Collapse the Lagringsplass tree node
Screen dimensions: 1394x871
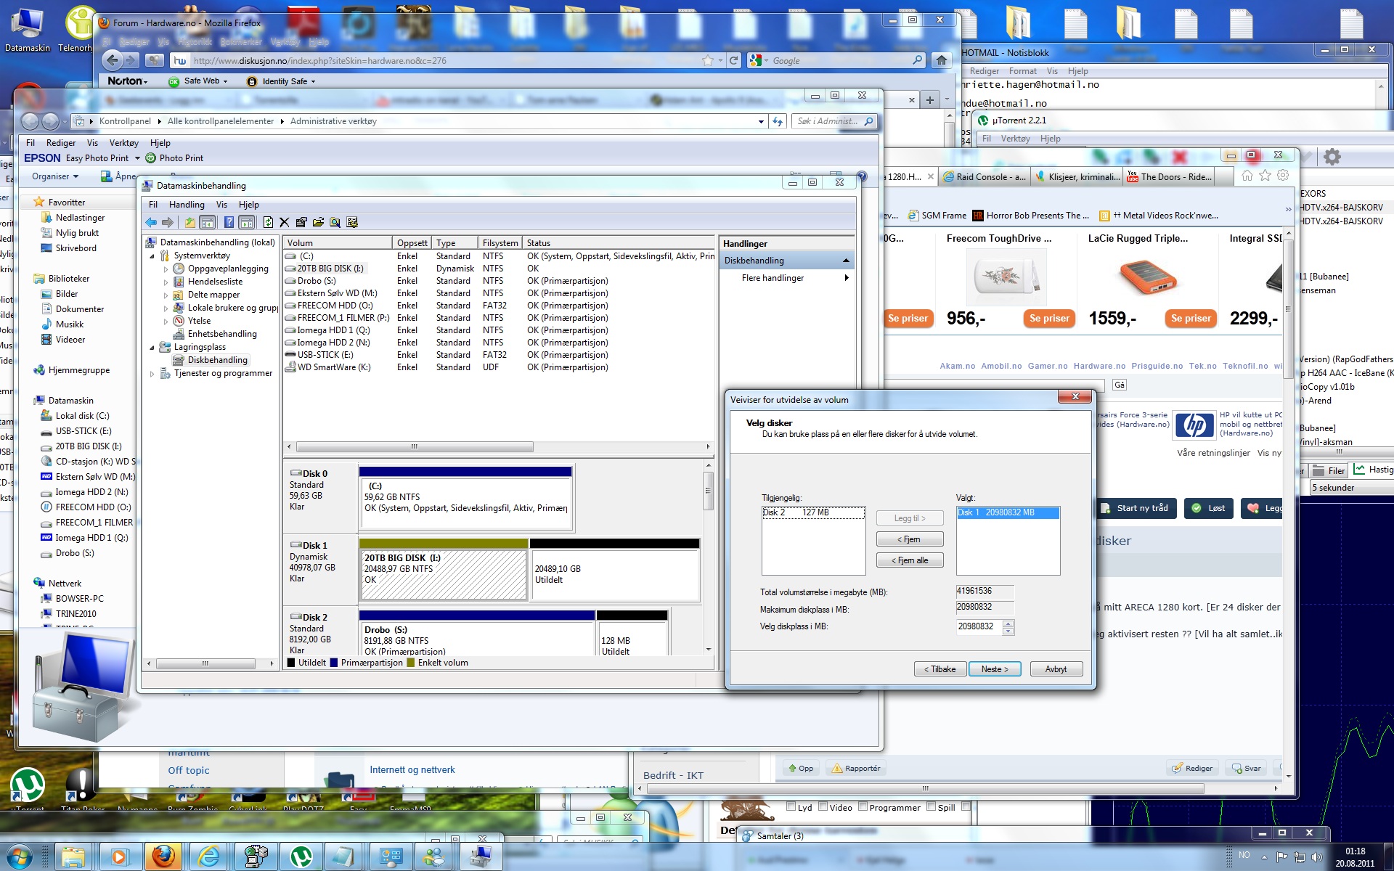click(x=152, y=348)
